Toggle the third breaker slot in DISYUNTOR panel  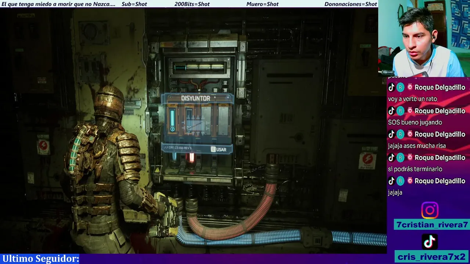coord(206,120)
